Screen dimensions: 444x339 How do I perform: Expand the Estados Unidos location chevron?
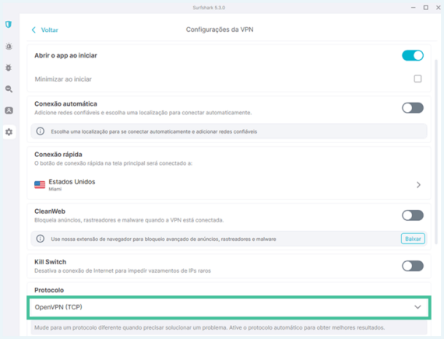(418, 185)
